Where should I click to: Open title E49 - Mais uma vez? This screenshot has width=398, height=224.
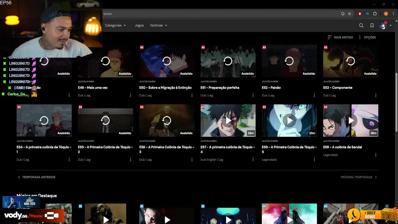point(93,88)
